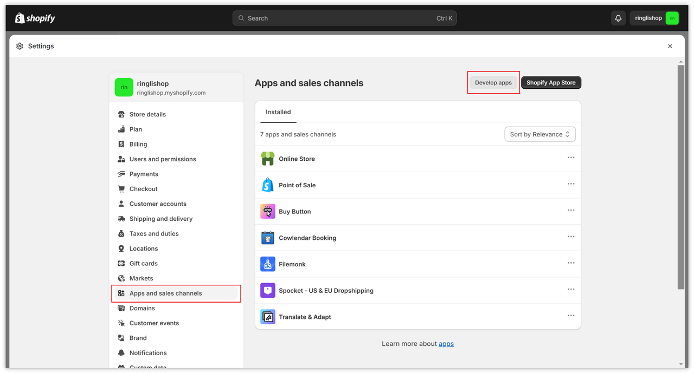This screenshot has width=694, height=373.
Task: Click the Shopify logo
Action: [x=35, y=18]
